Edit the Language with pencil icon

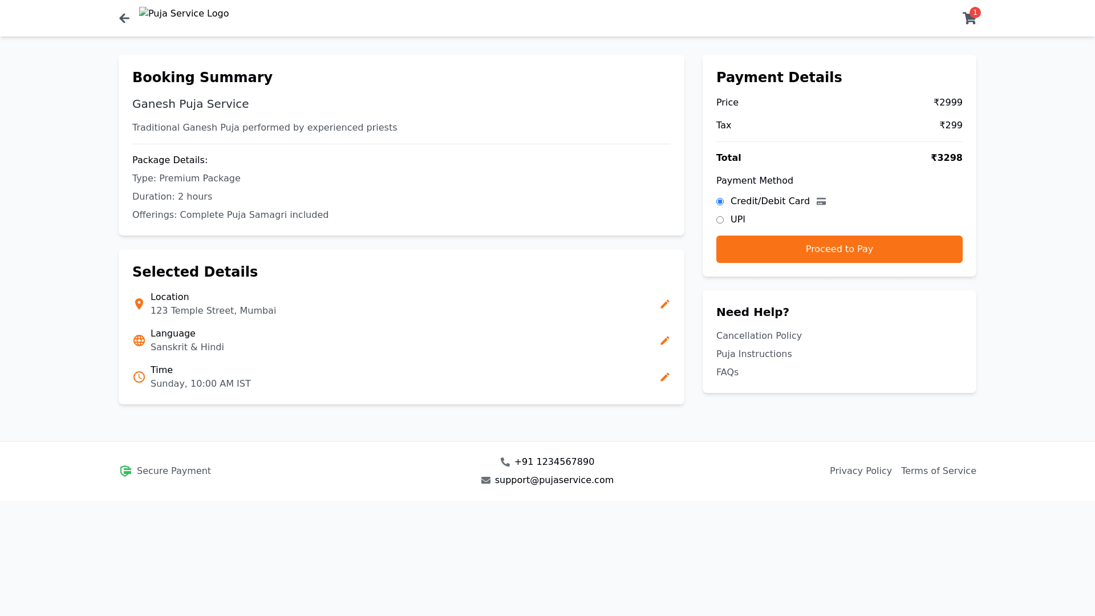click(x=664, y=341)
